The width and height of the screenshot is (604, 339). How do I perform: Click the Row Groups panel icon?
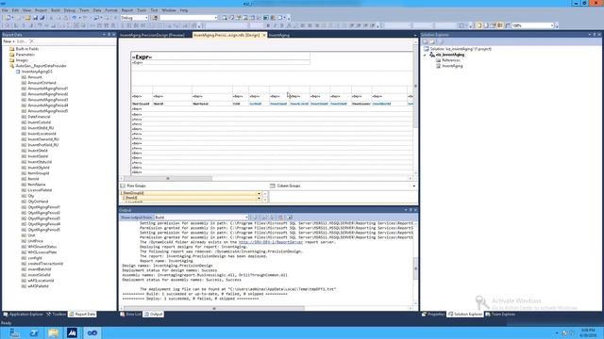point(123,186)
